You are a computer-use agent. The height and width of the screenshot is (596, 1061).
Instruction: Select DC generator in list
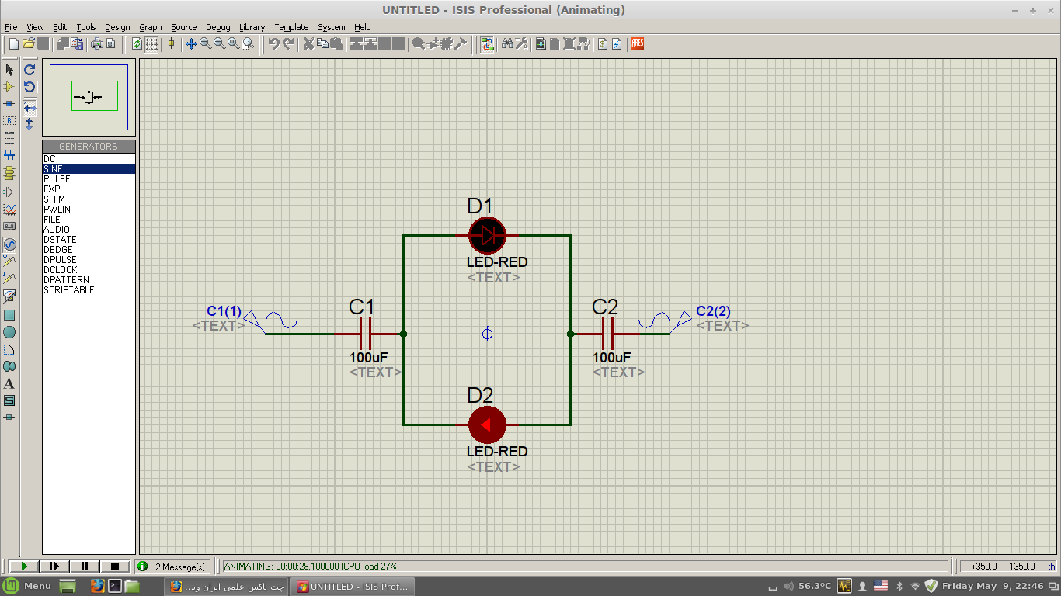[89, 159]
